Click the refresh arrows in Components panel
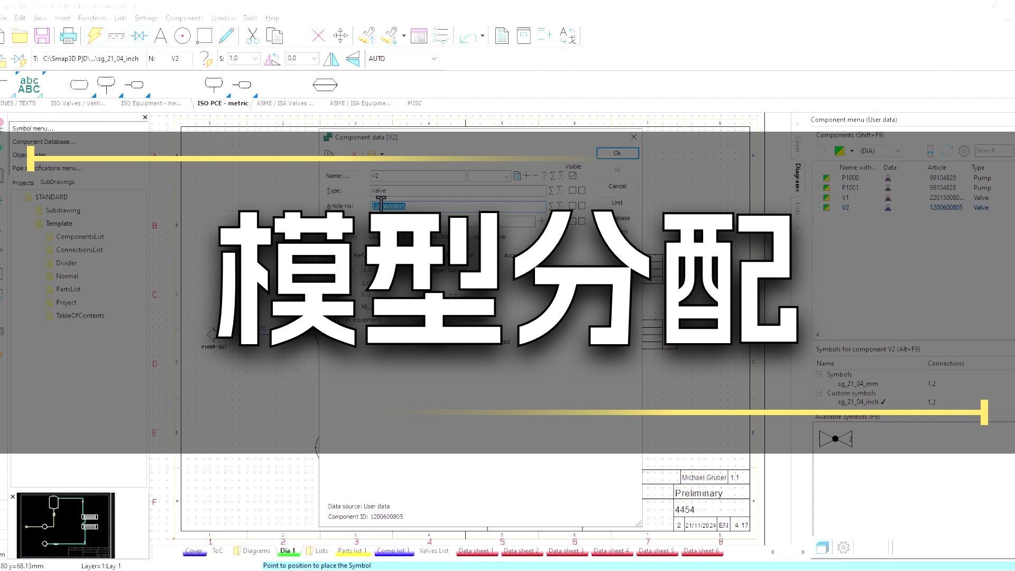 (x=947, y=151)
